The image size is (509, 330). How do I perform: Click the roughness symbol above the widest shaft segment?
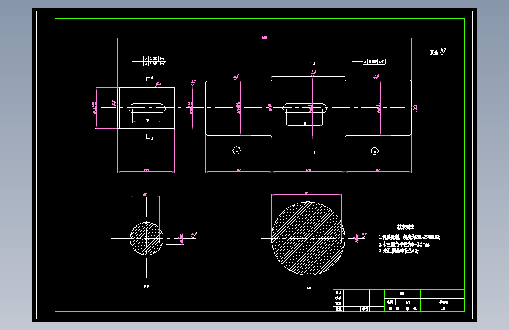[314, 73]
